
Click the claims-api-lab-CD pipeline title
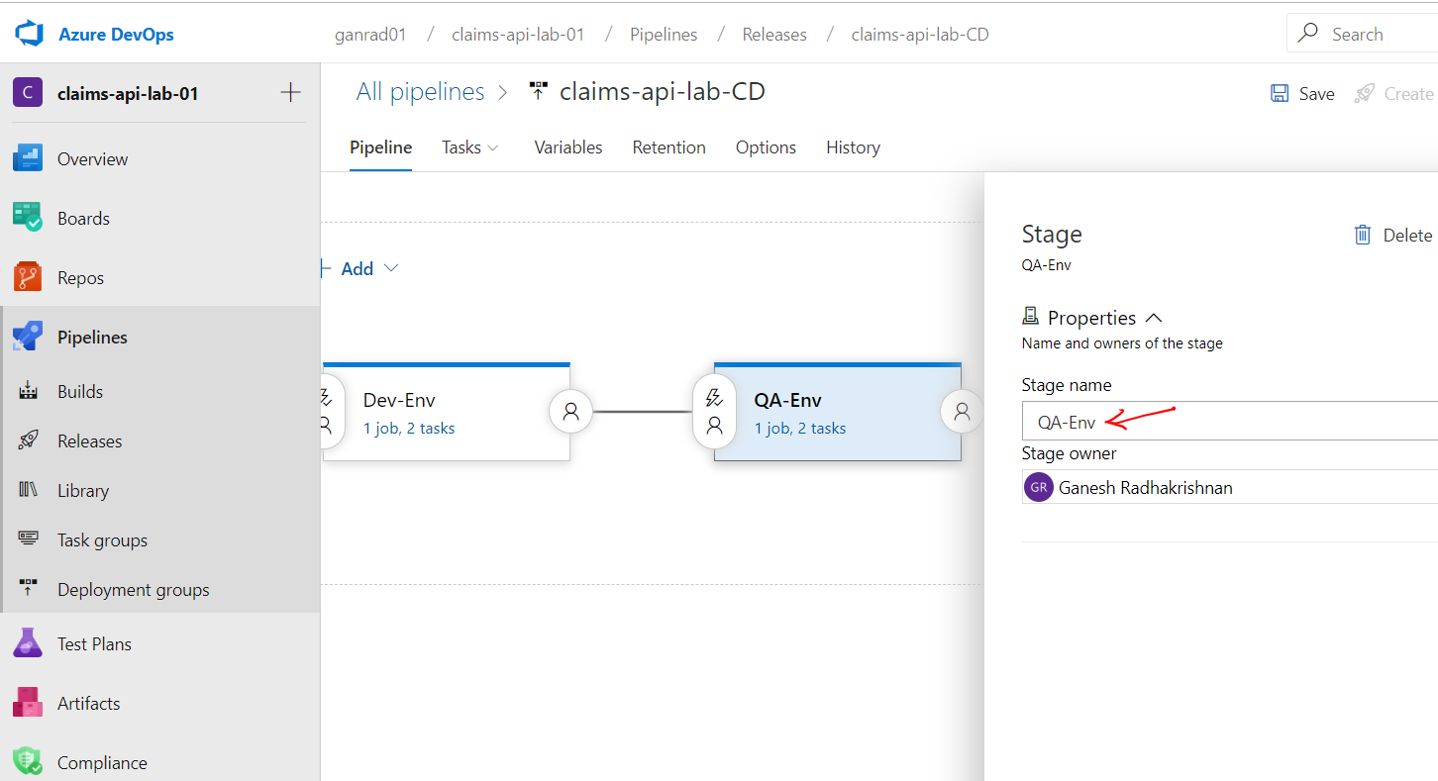(663, 92)
